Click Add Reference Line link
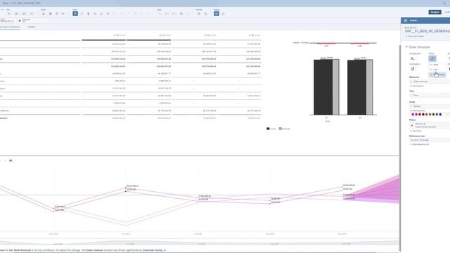This screenshot has height=253, width=450. click(x=420, y=145)
